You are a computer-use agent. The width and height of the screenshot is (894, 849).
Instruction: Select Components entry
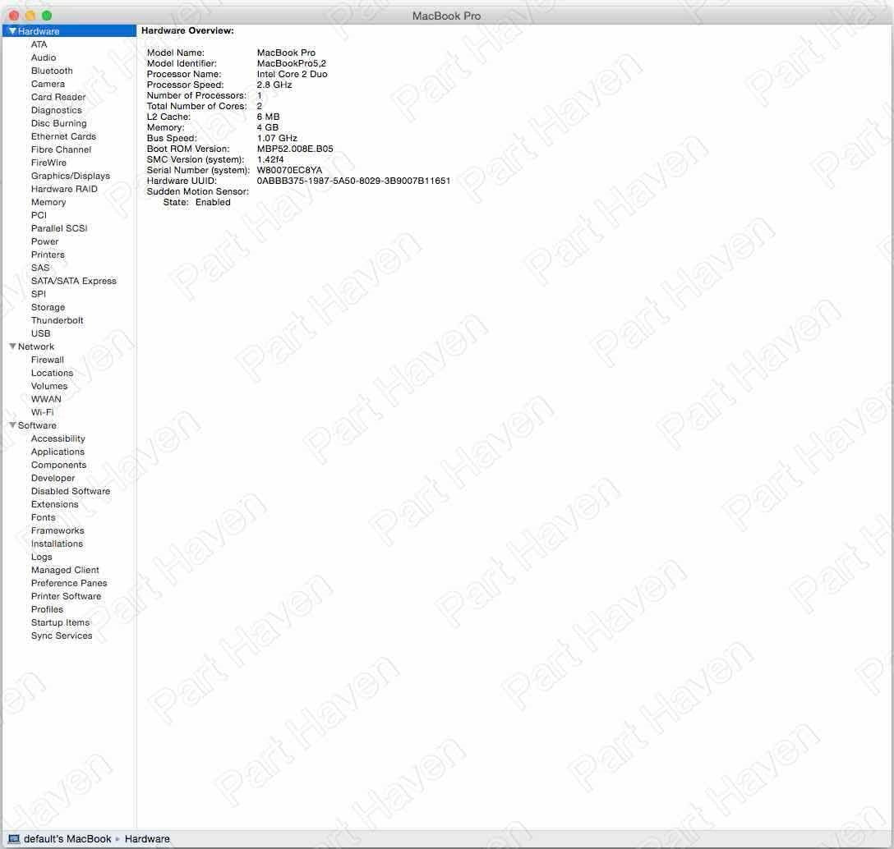pyautogui.click(x=58, y=465)
